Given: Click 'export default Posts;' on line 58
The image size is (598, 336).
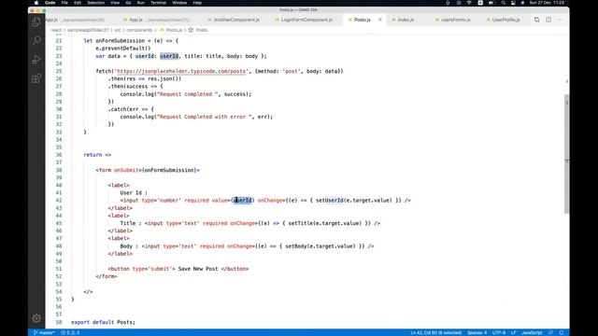Looking at the screenshot, I should pos(103,322).
